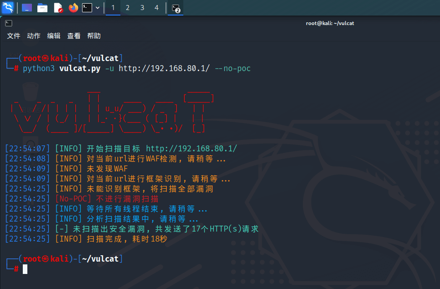Click the show desktop icon in panel

(x=27, y=8)
